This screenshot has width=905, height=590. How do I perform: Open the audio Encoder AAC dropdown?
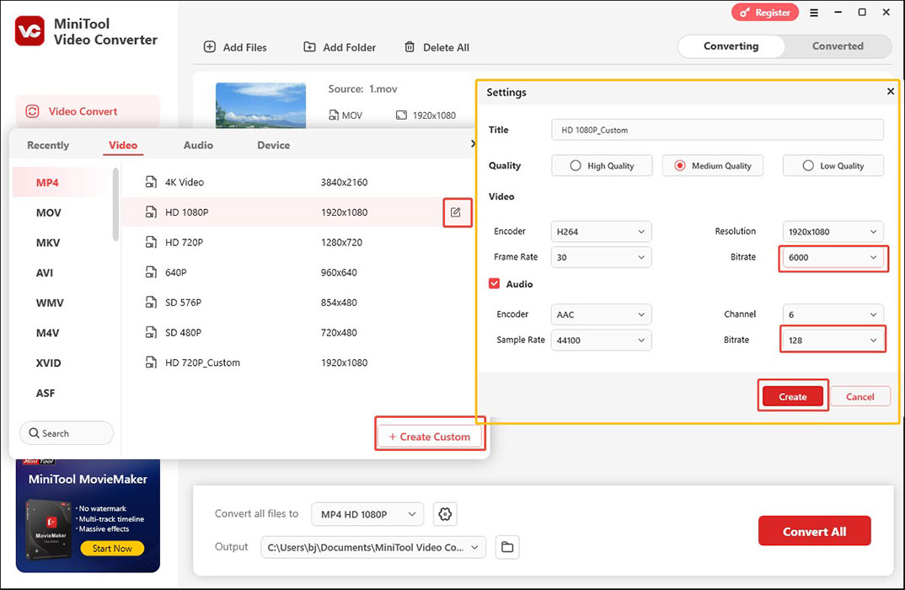coord(601,314)
